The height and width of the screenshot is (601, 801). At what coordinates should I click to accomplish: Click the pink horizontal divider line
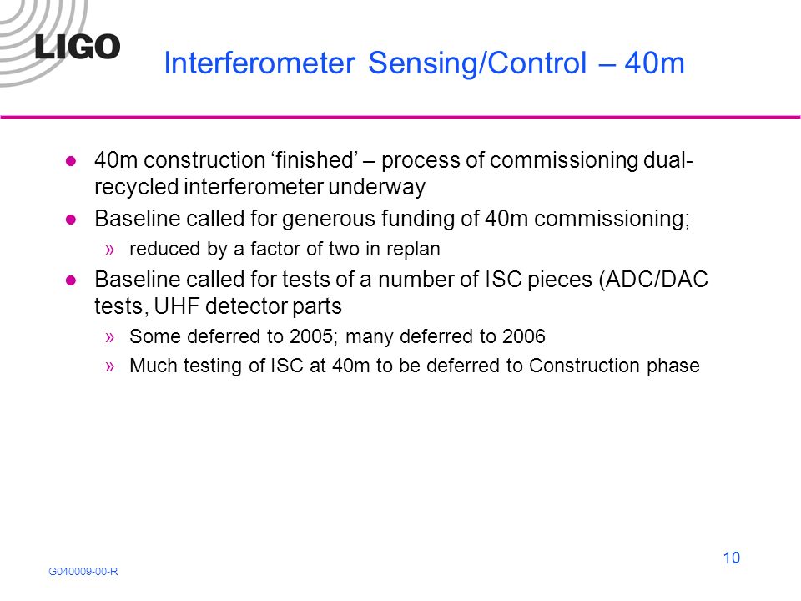coord(400,117)
